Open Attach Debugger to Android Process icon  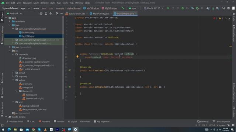197,8
